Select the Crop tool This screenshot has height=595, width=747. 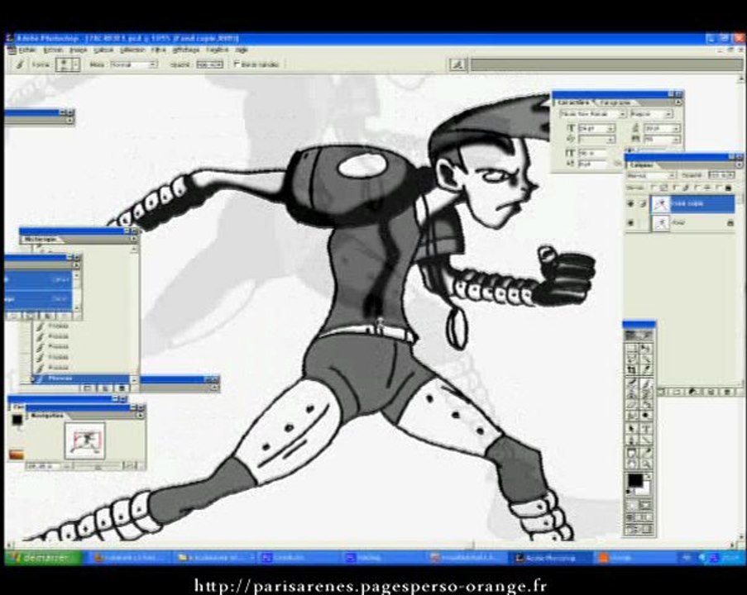pos(632,370)
